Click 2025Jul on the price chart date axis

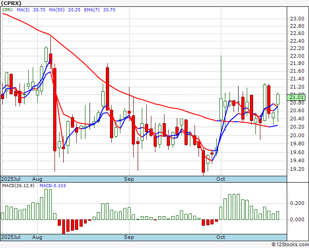point(11,179)
